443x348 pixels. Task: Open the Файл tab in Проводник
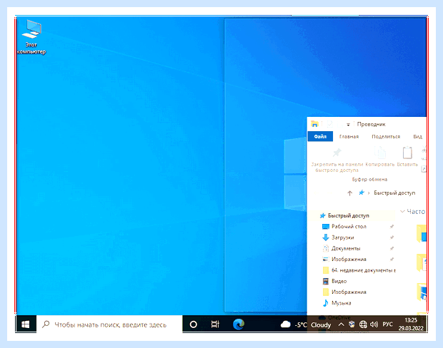[320, 136]
